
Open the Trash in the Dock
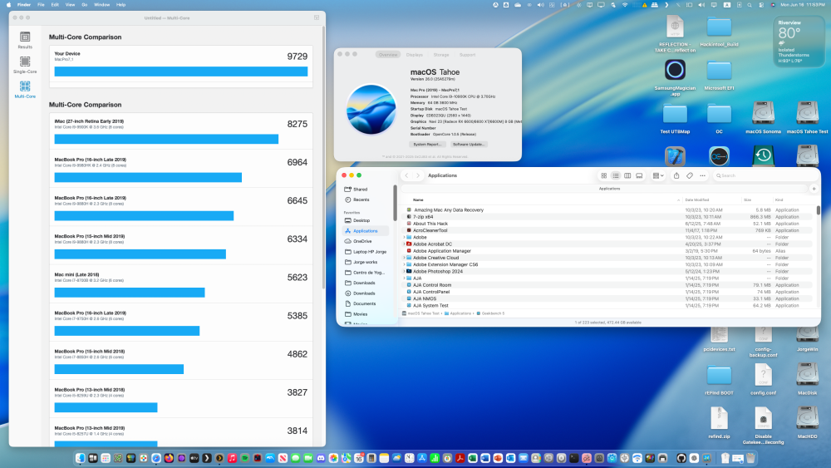pyautogui.click(x=750, y=458)
